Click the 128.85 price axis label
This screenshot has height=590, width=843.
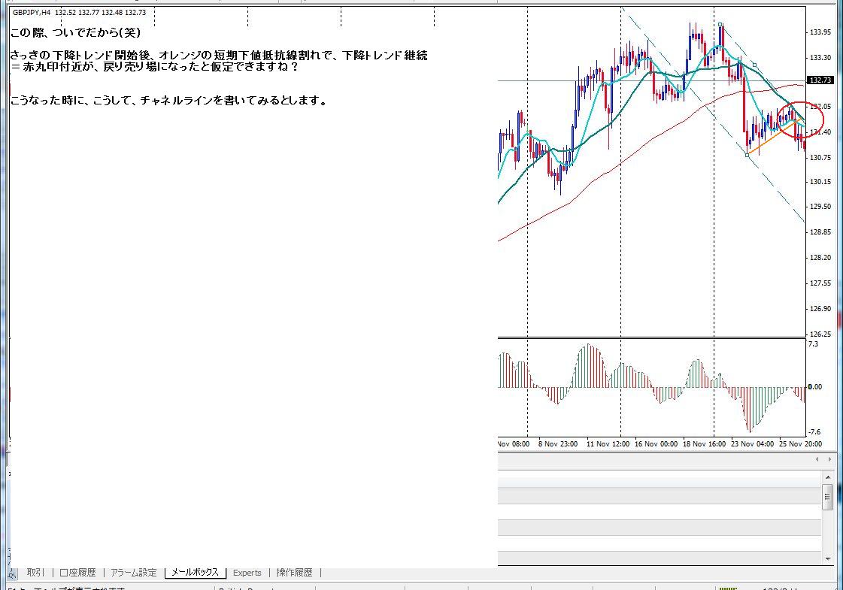coord(820,232)
